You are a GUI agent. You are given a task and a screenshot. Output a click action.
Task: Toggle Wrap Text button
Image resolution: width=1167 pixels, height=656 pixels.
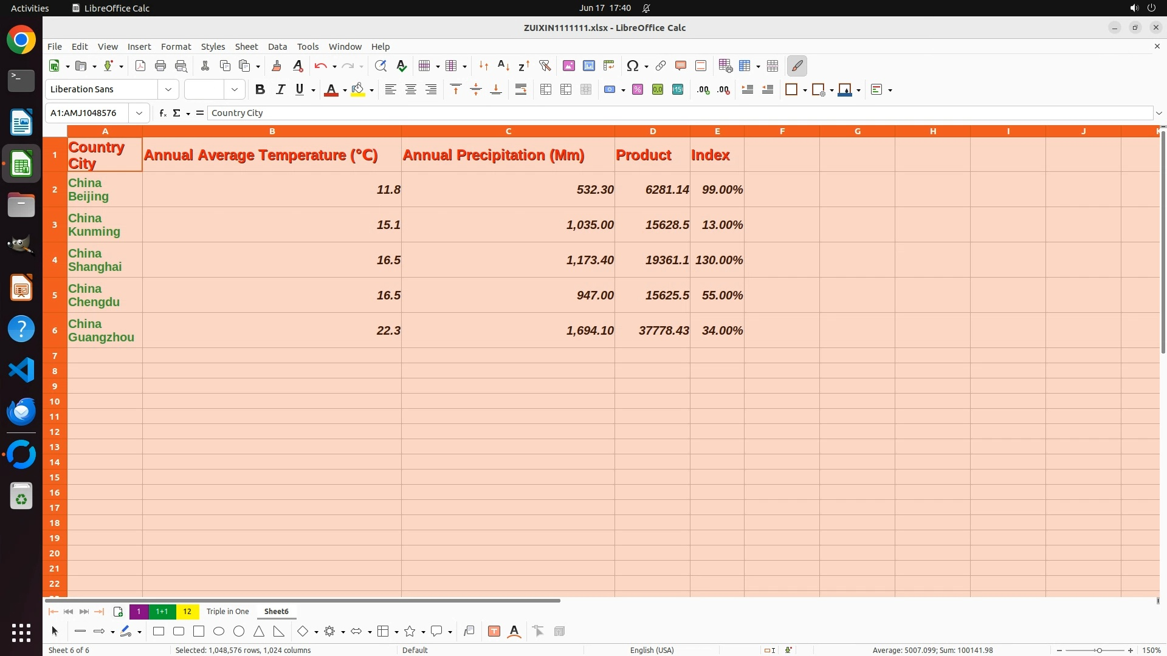coord(521,89)
